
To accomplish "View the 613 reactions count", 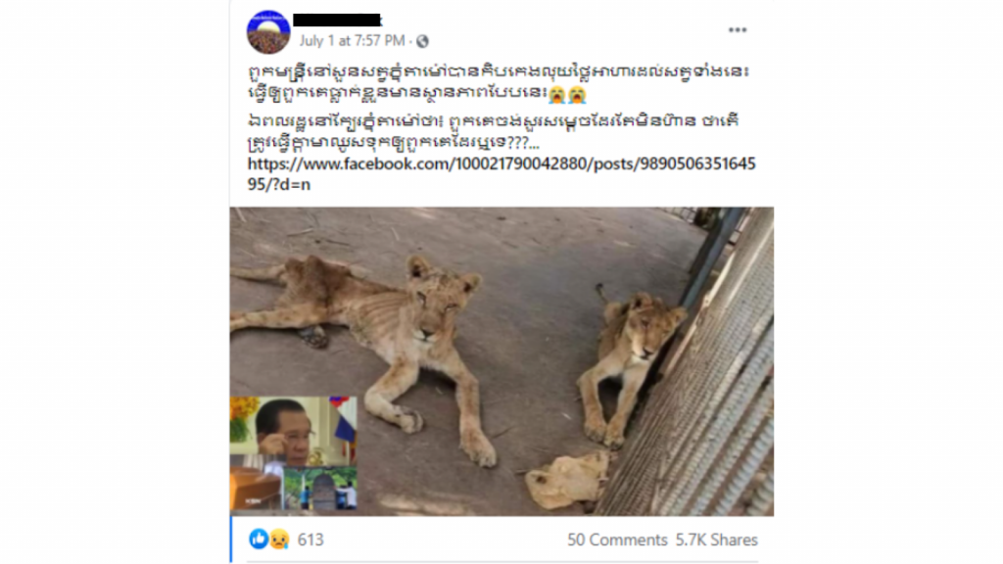I will 310,540.
